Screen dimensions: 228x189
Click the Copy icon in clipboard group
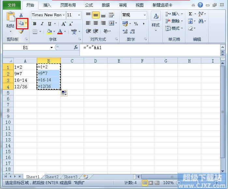pyautogui.click(x=21, y=23)
